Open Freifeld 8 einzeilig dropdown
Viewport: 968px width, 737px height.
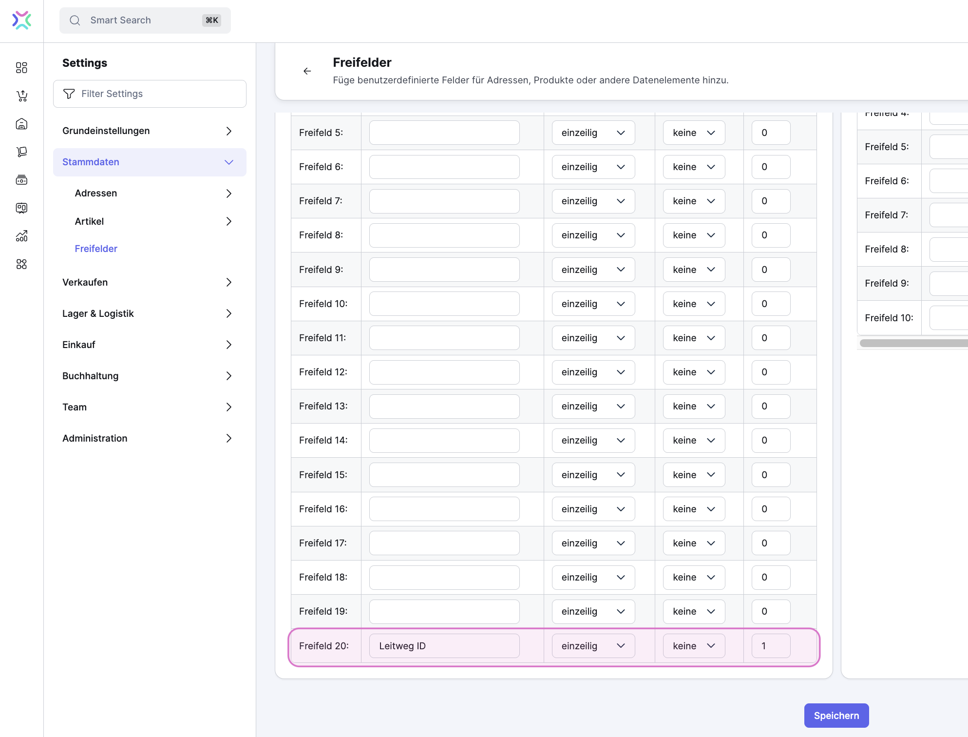[x=593, y=235]
